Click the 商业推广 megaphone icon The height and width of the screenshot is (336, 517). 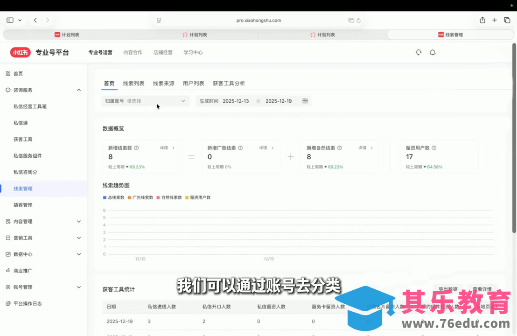pos(8,270)
